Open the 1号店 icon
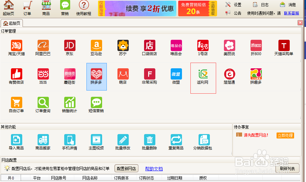306x182 pixels. pos(203,48)
